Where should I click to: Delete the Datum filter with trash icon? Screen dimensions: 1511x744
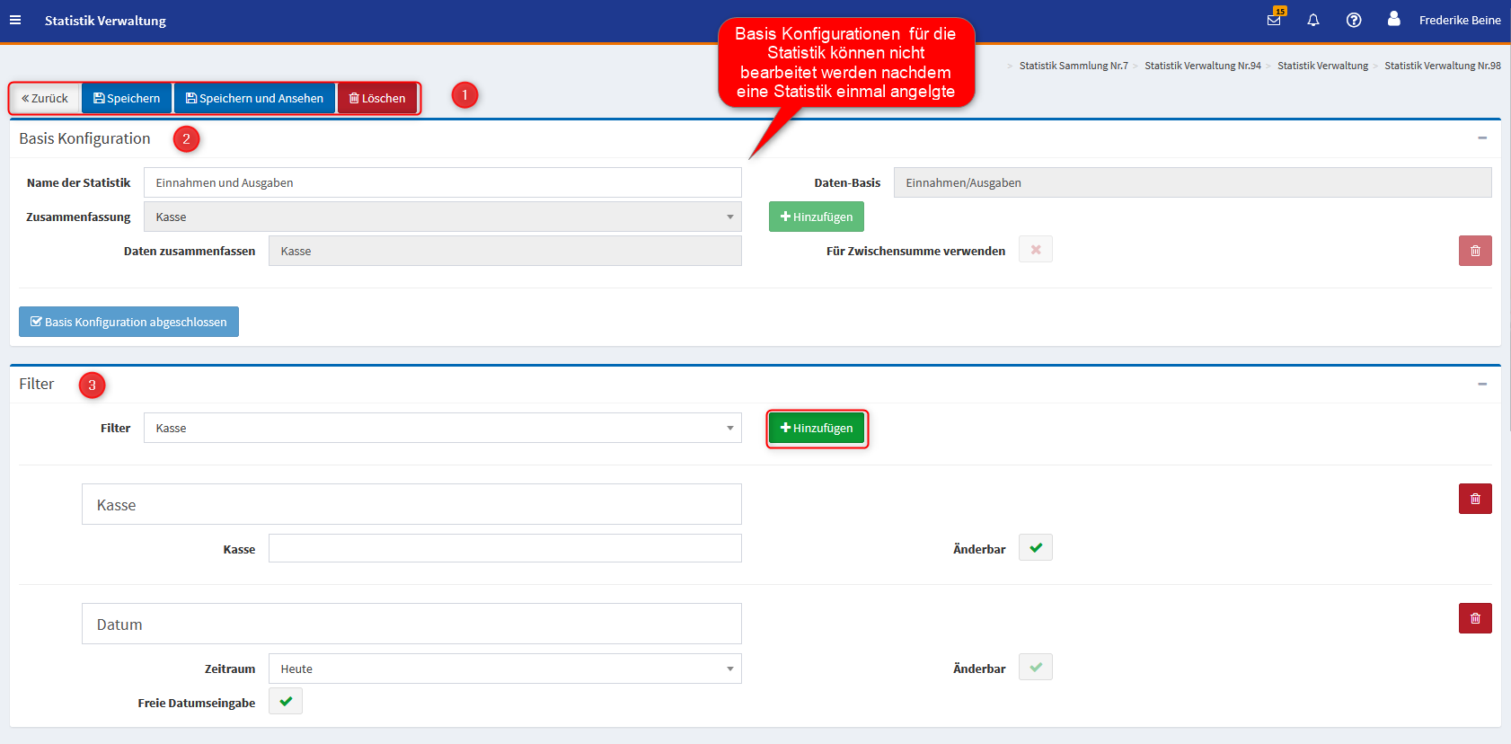(x=1475, y=618)
